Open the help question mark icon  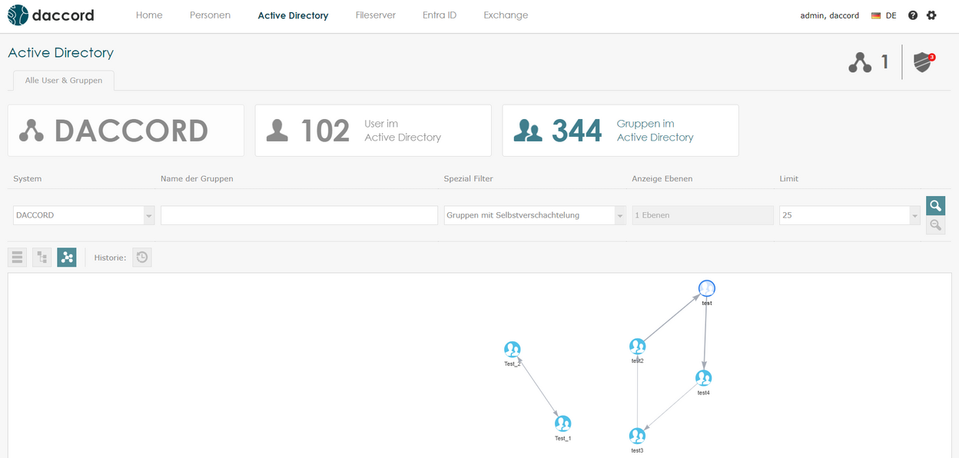pos(913,15)
